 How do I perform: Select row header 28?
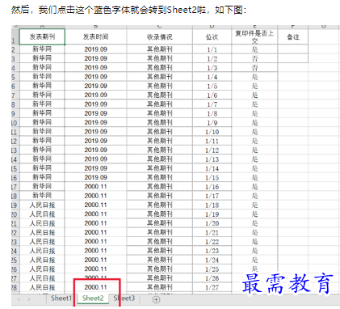pos(15,287)
